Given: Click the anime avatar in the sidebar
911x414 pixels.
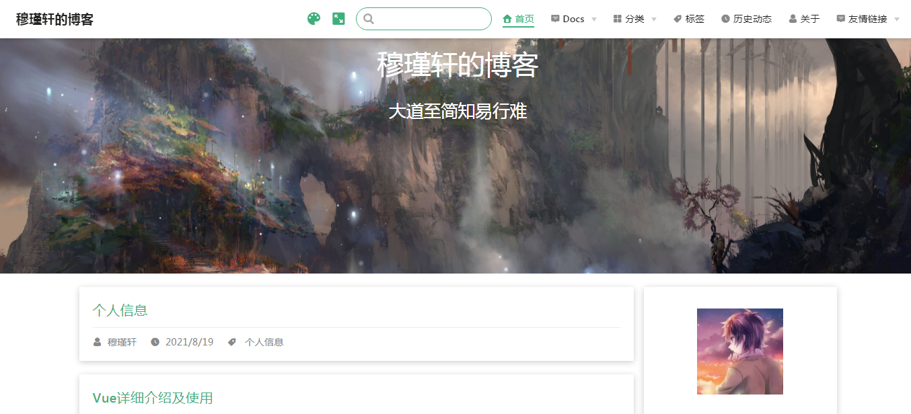Looking at the screenshot, I should click(740, 351).
